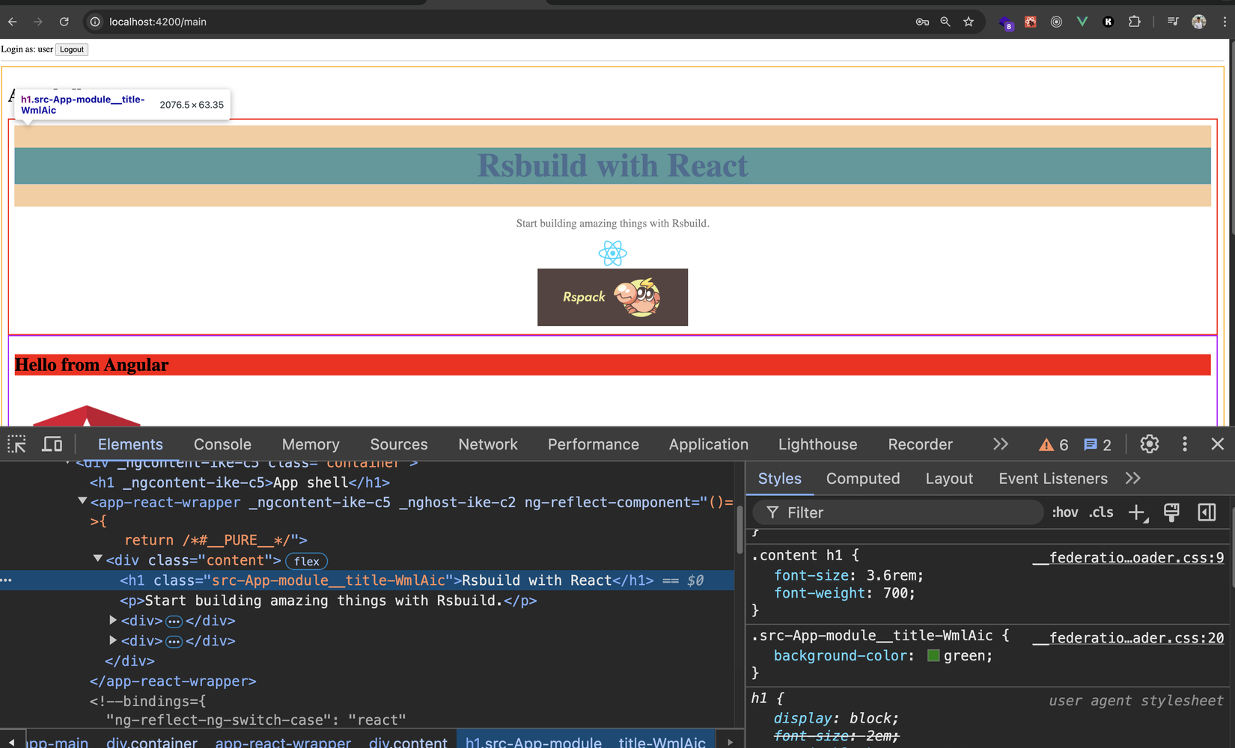Reload the localhost page

64,22
